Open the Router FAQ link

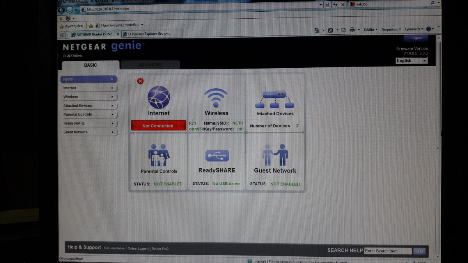(160, 249)
